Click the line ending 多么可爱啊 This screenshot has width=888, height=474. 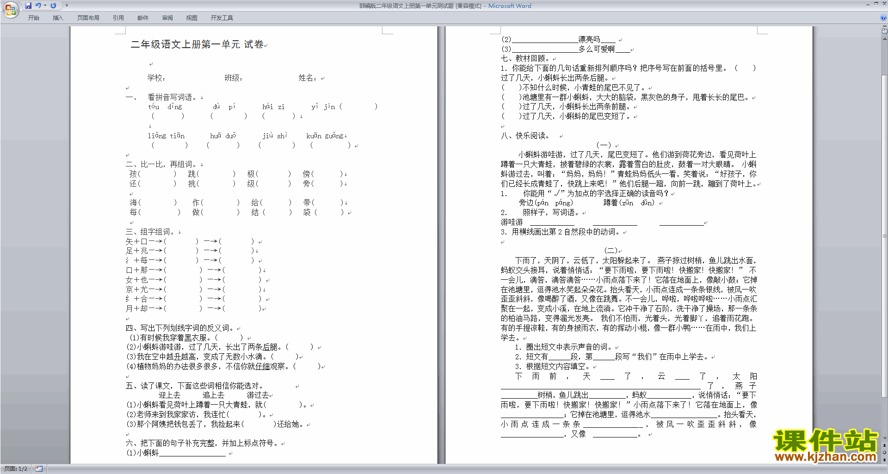pyautogui.click(x=566, y=49)
